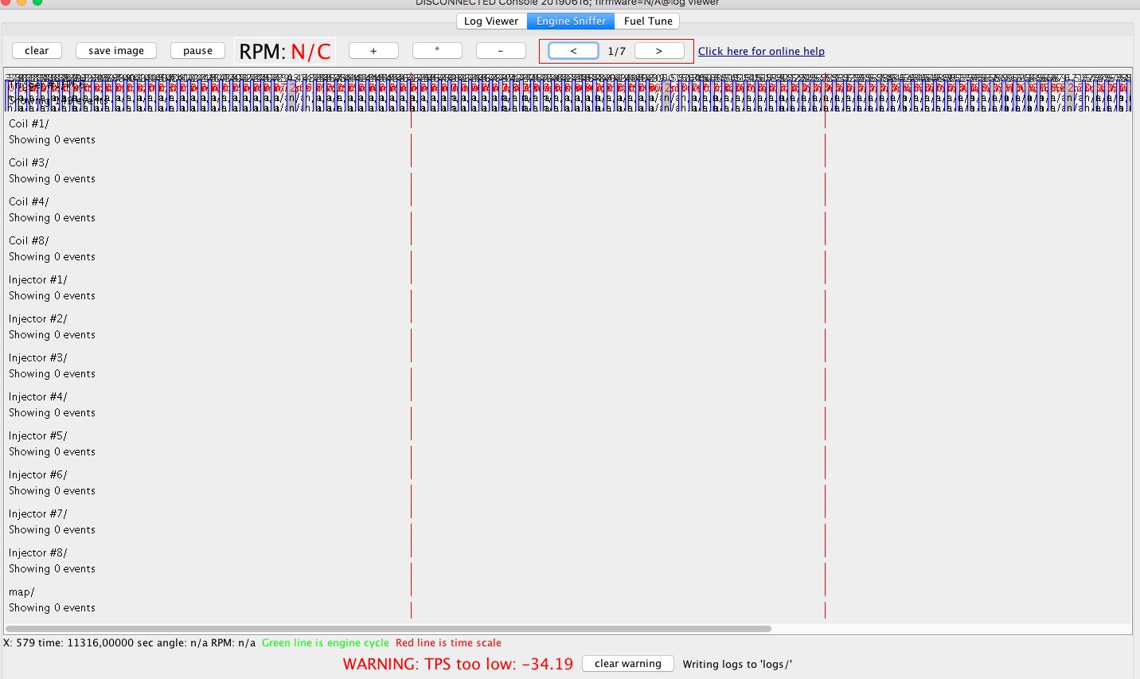Open the Log Viewer tab
1140x679 pixels.
[491, 21]
